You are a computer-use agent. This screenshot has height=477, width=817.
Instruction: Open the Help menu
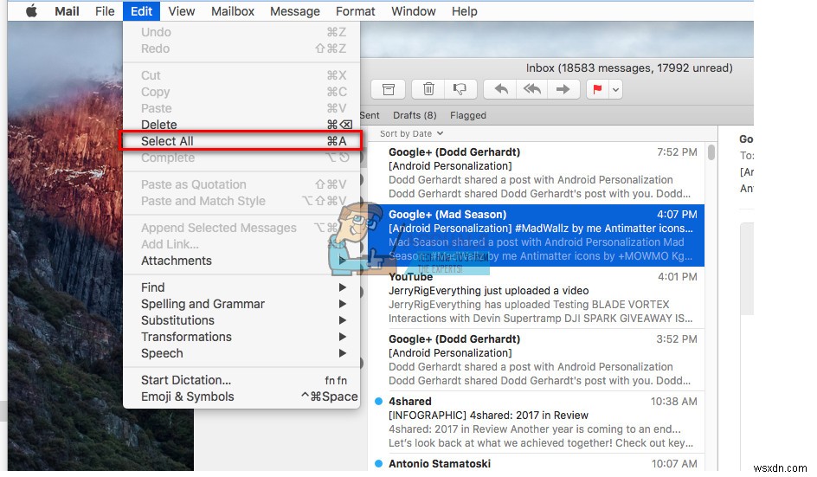click(x=464, y=11)
